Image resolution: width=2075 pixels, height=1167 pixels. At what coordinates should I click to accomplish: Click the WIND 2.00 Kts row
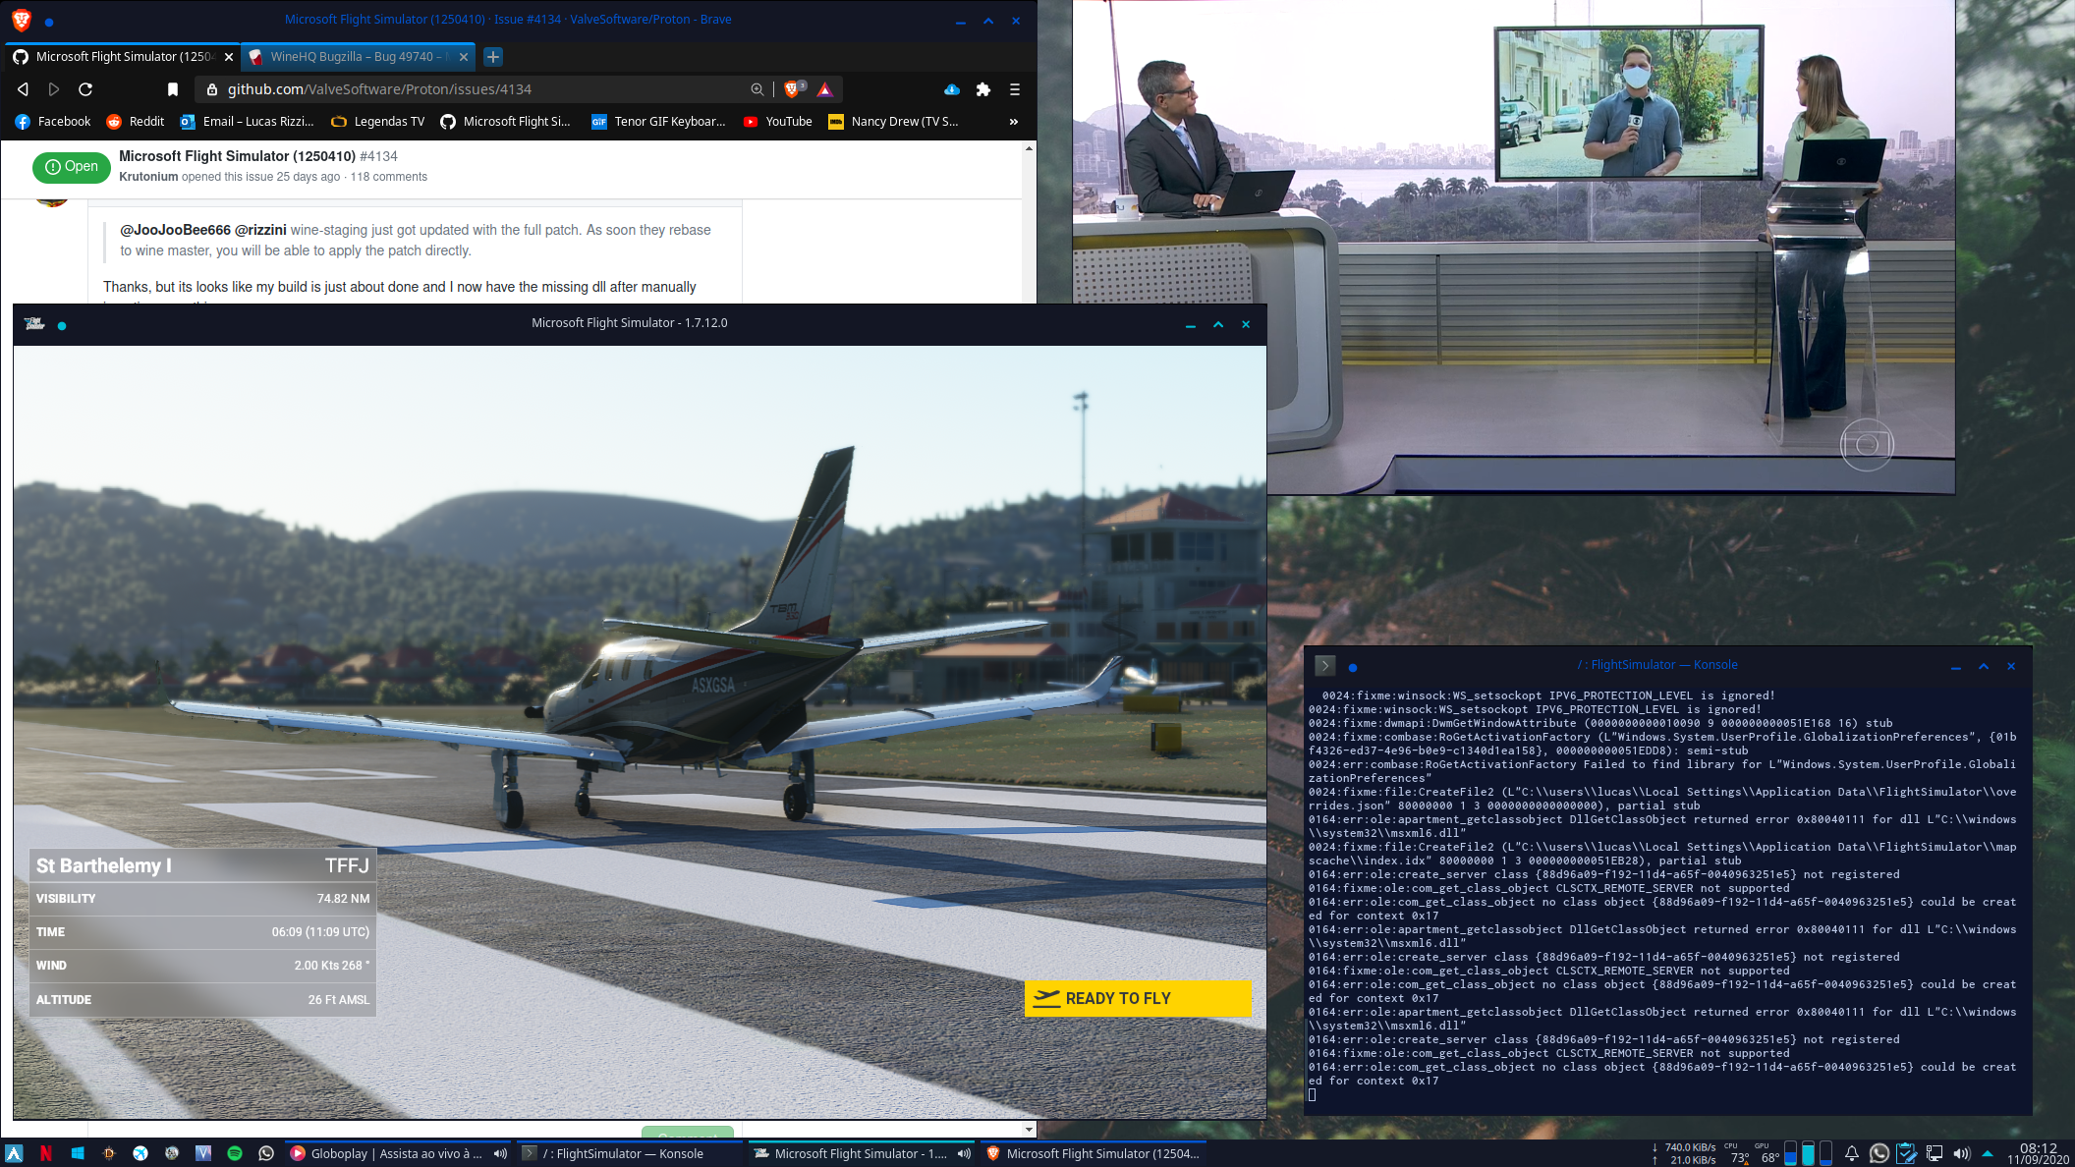point(202,966)
